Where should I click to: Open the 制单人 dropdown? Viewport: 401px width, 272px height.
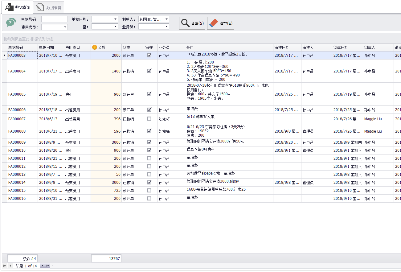167,19
